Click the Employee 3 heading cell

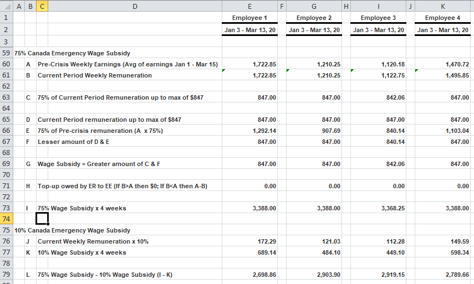click(x=378, y=18)
